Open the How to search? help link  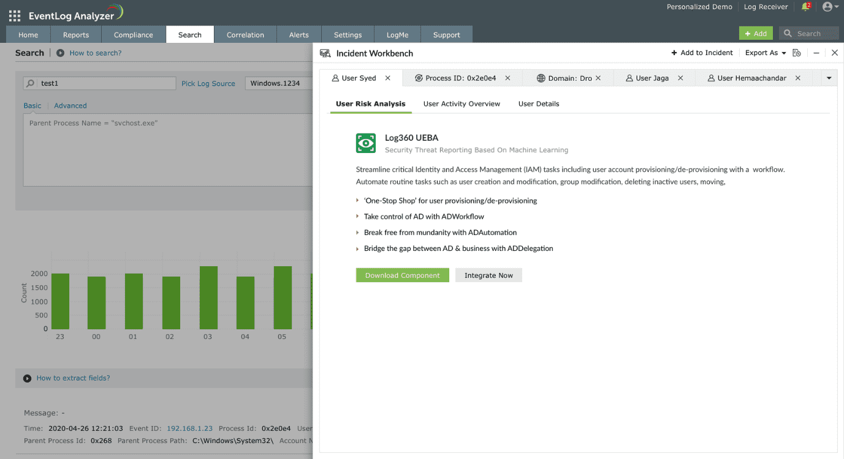[96, 53]
